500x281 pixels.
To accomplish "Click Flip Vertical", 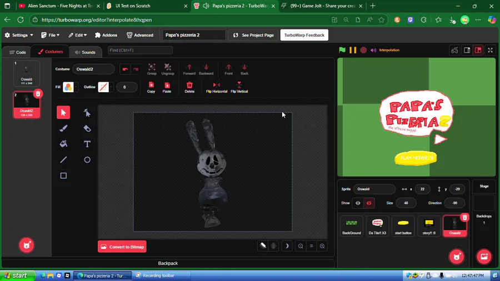I will coord(239,87).
